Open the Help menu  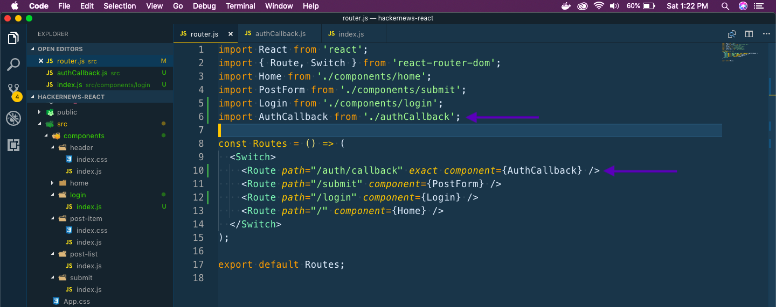[x=311, y=6]
